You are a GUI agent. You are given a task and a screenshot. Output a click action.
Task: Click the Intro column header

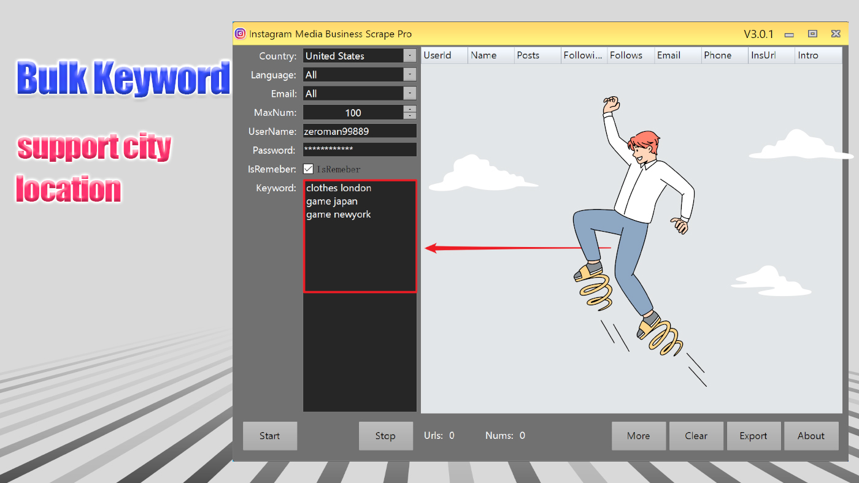(819, 55)
